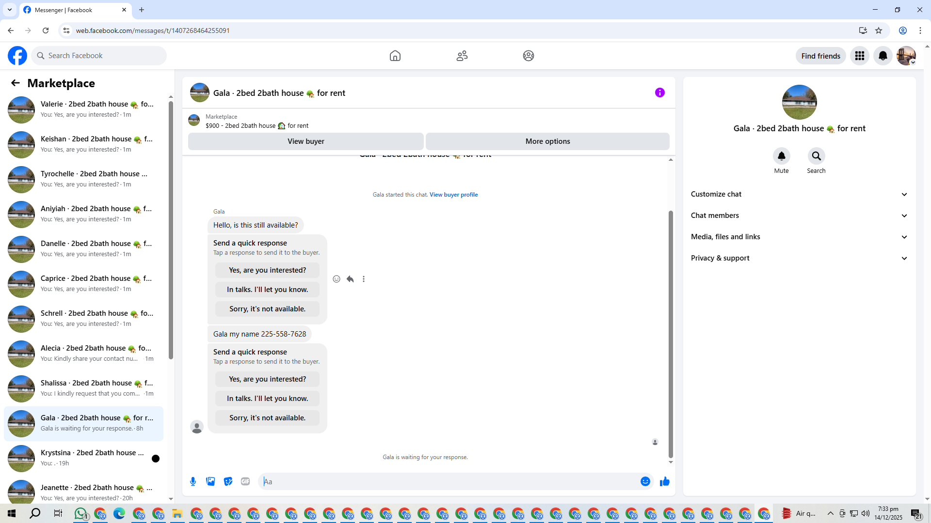The image size is (931, 523).
Task: Mute this conversation with bell toggle
Action: tap(781, 156)
